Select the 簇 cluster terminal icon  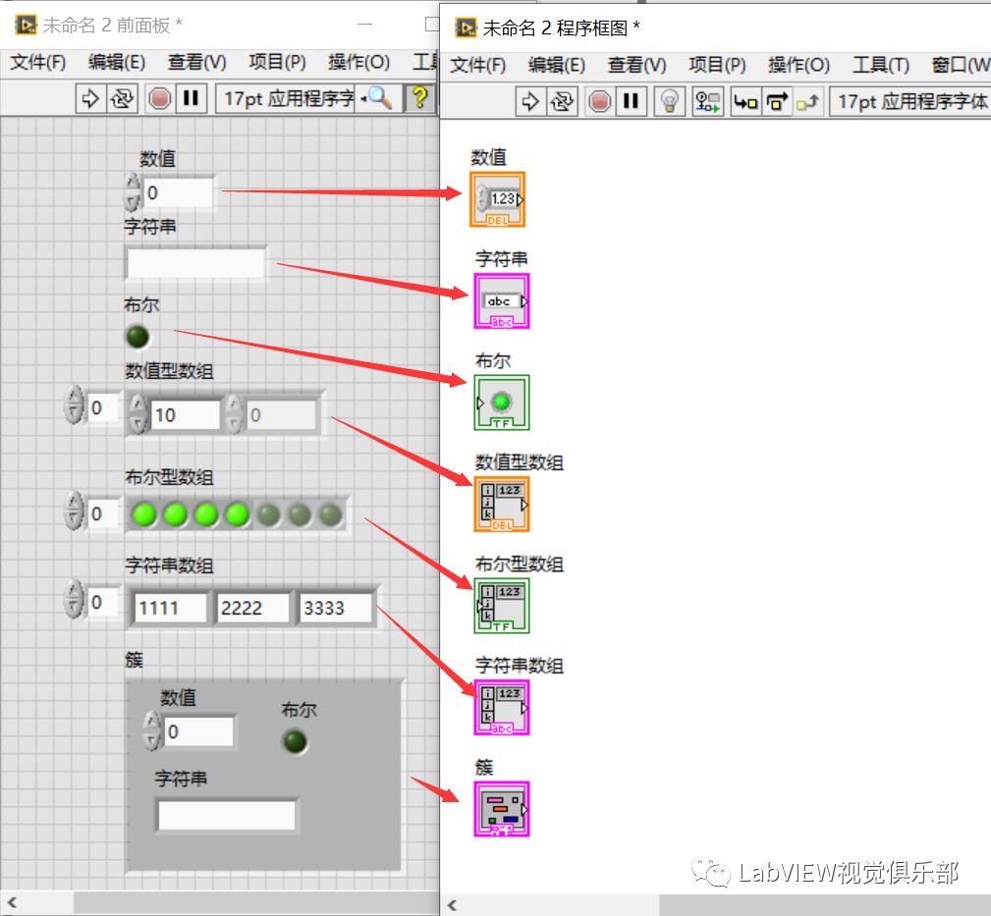click(501, 809)
